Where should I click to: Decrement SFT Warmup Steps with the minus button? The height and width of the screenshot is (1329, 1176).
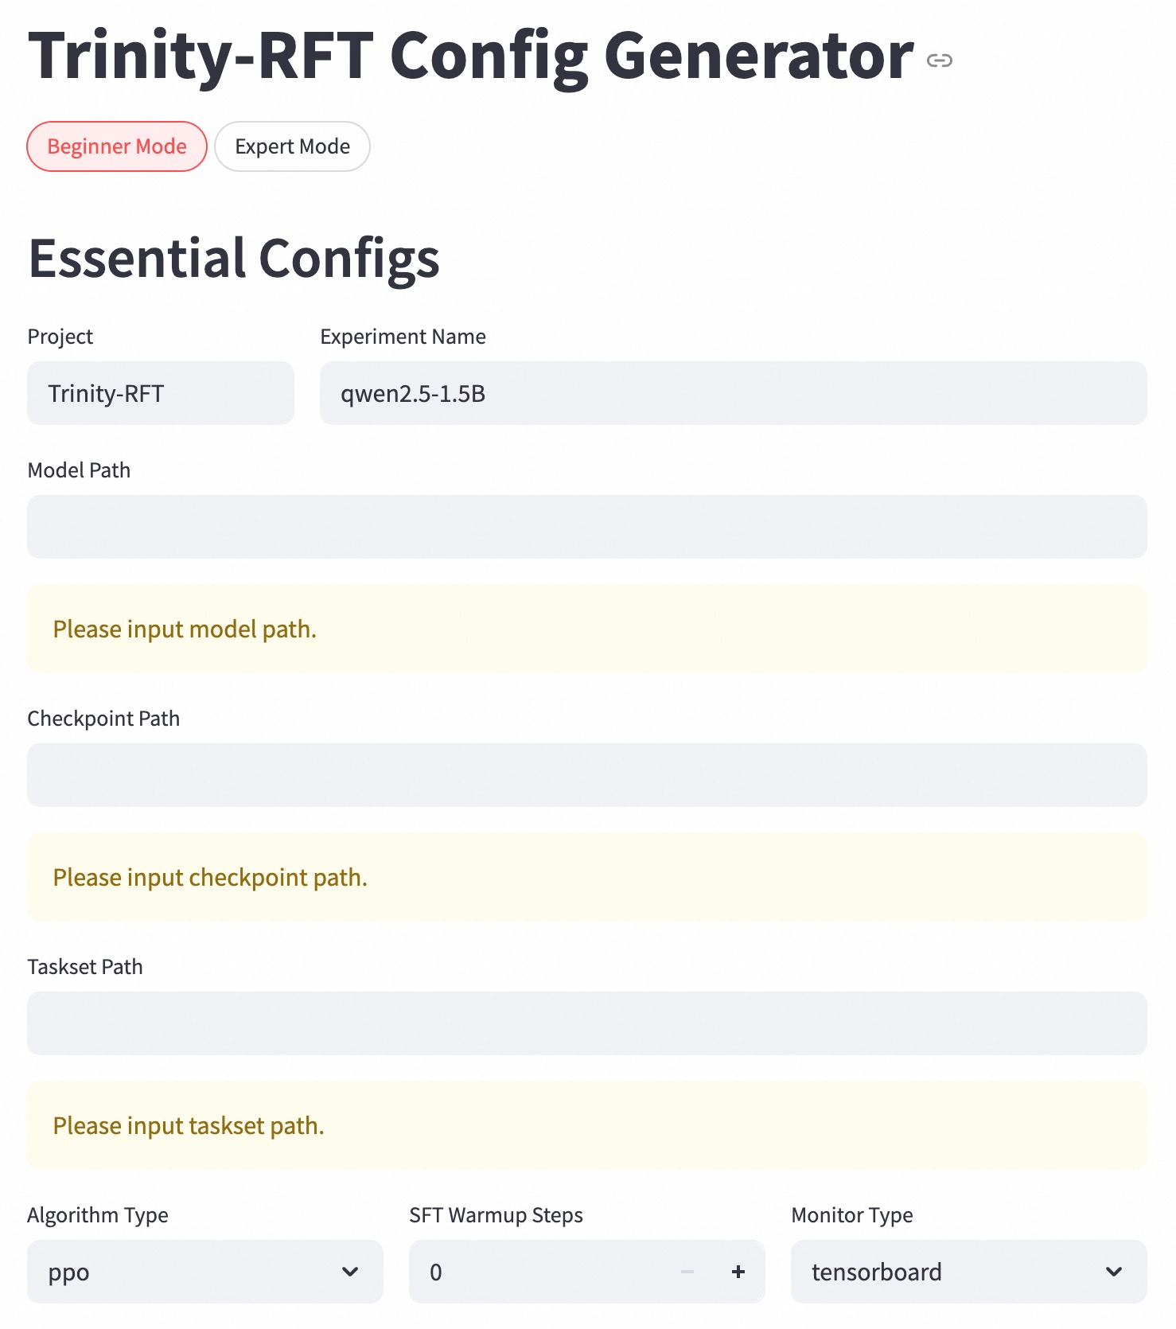pyautogui.click(x=687, y=1272)
